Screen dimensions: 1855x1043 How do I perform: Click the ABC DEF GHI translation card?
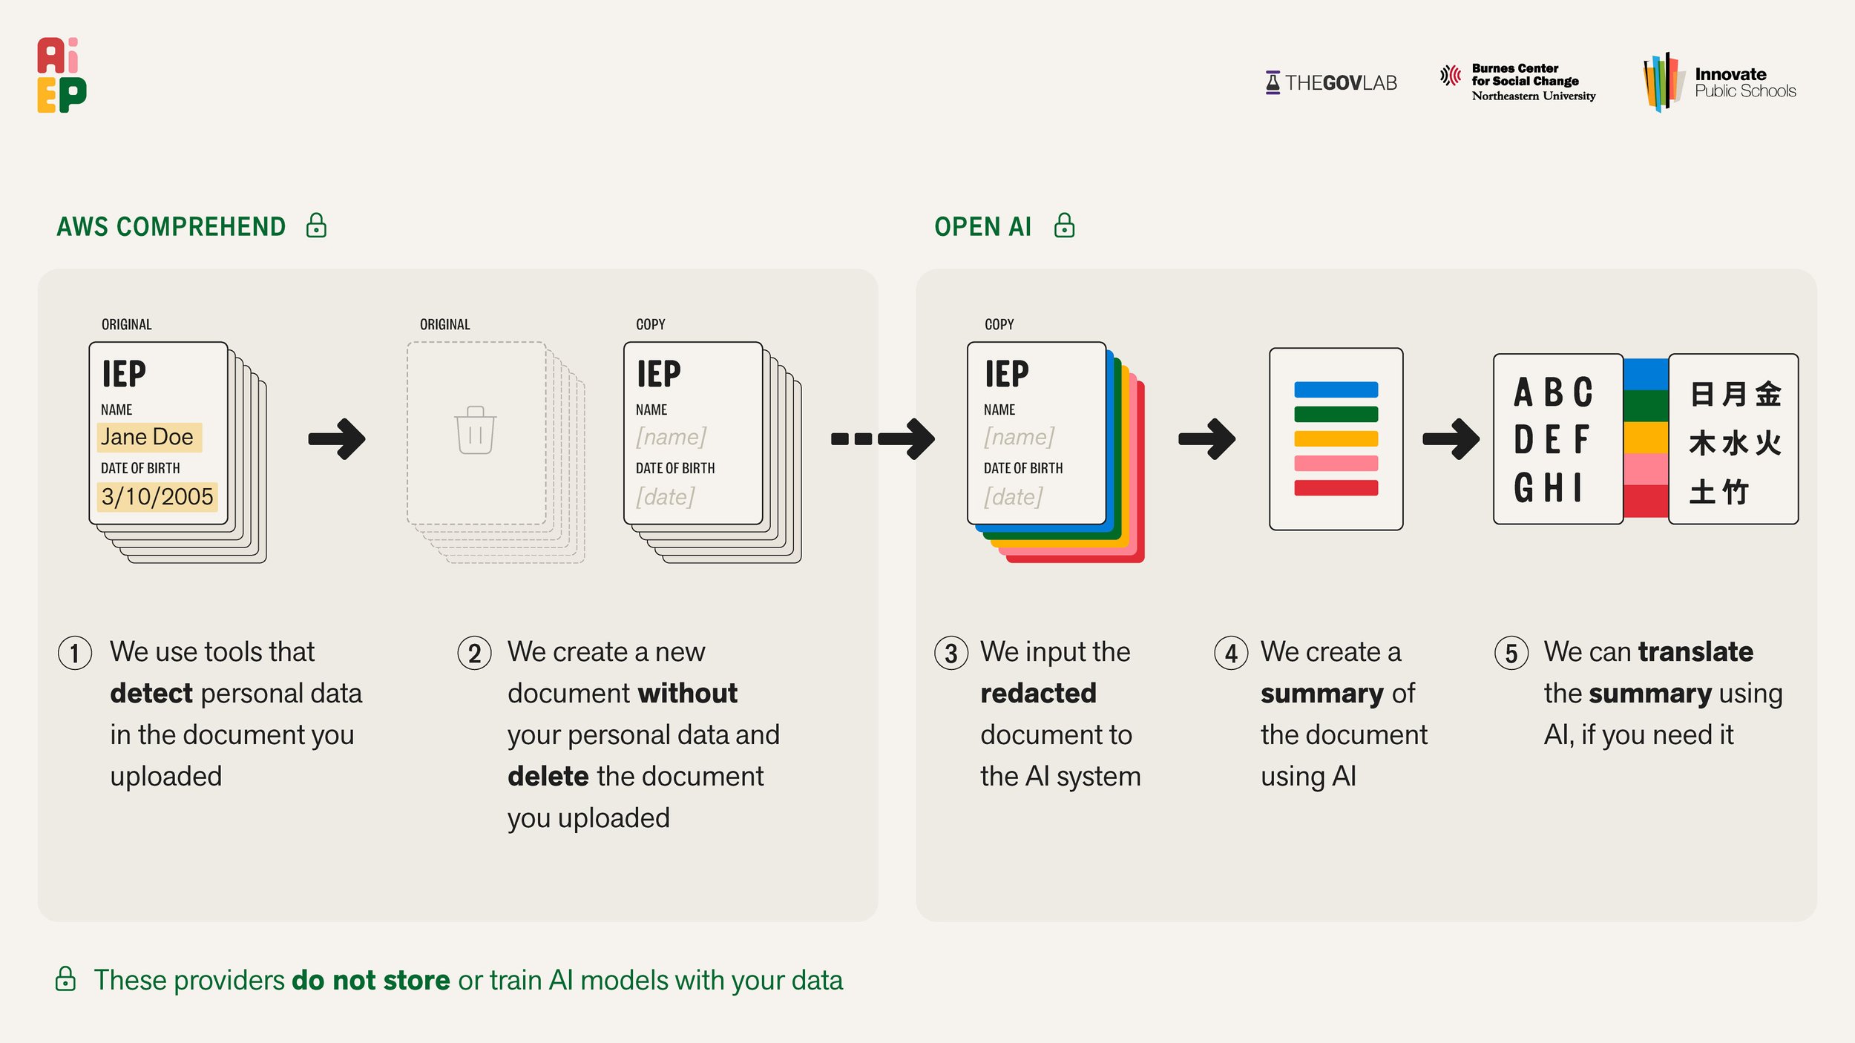tap(1557, 439)
